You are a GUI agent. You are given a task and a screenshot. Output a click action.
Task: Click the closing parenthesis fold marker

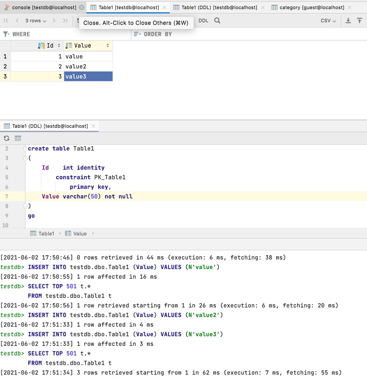click(25, 206)
